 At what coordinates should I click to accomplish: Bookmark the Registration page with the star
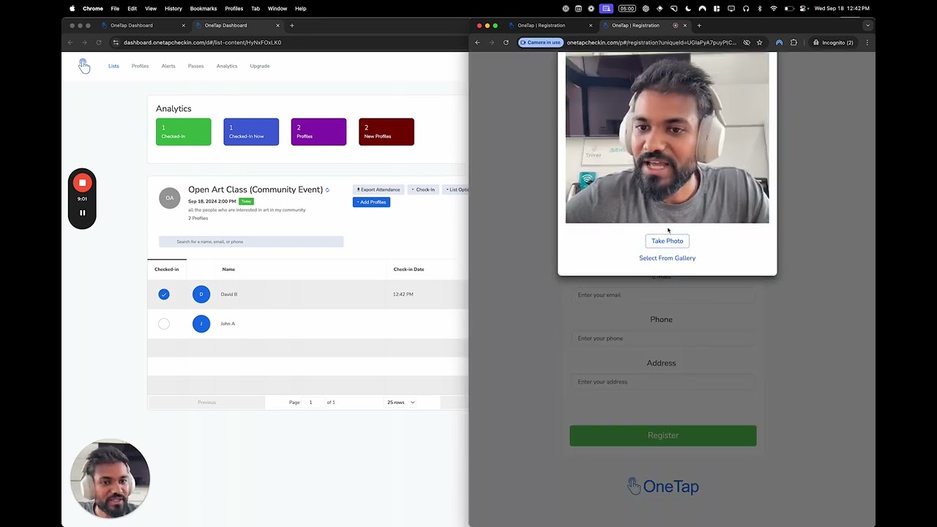tap(759, 42)
